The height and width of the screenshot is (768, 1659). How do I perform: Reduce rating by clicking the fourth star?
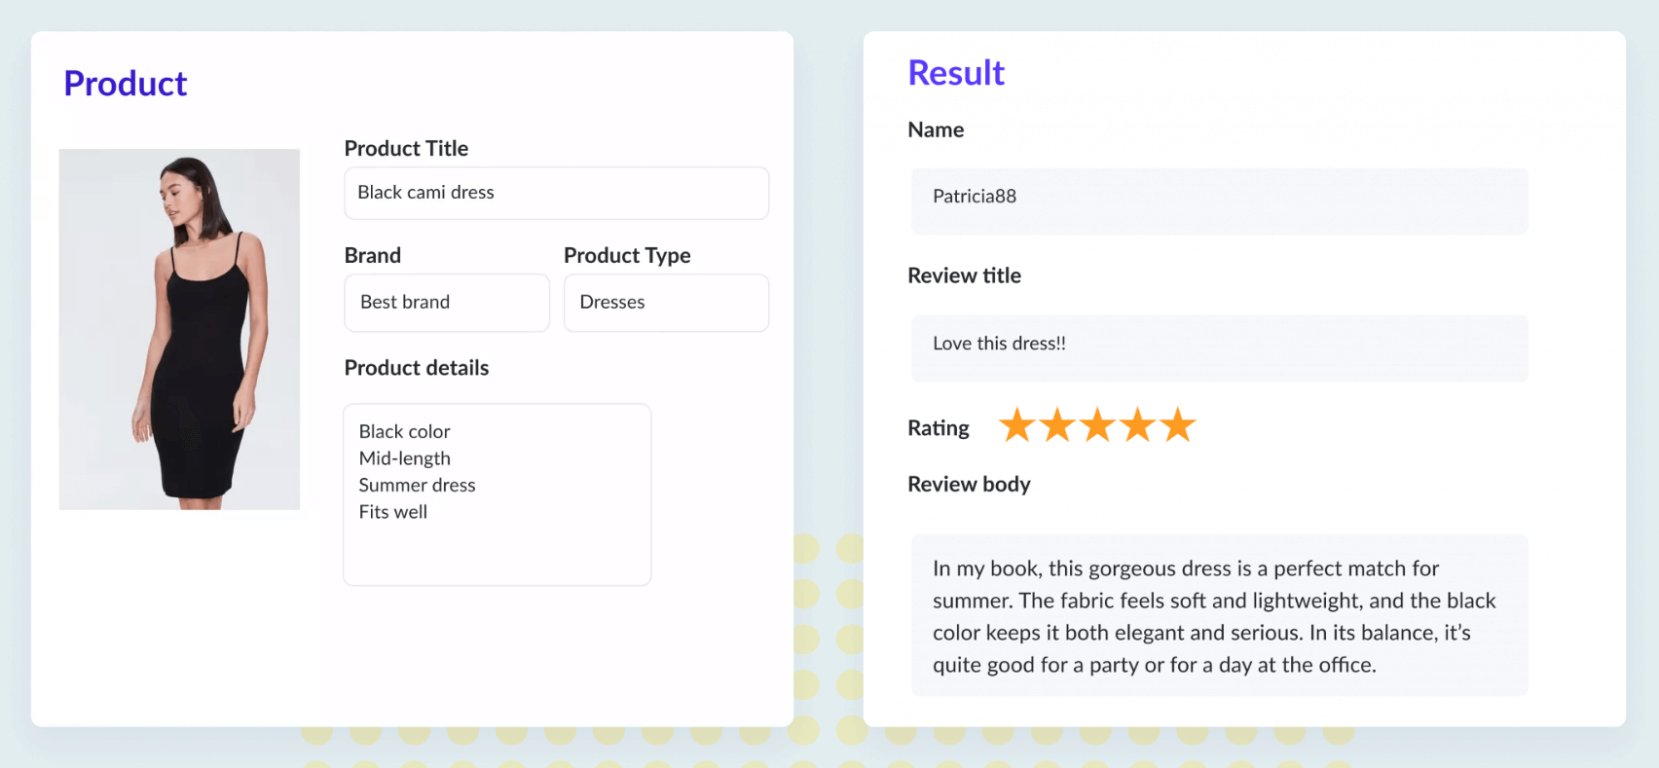tap(1135, 424)
